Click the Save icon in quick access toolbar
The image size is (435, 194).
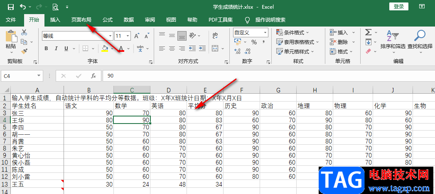click(x=10, y=7)
